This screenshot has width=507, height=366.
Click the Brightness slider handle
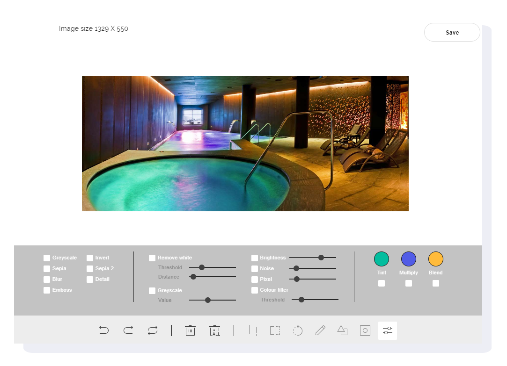(321, 258)
